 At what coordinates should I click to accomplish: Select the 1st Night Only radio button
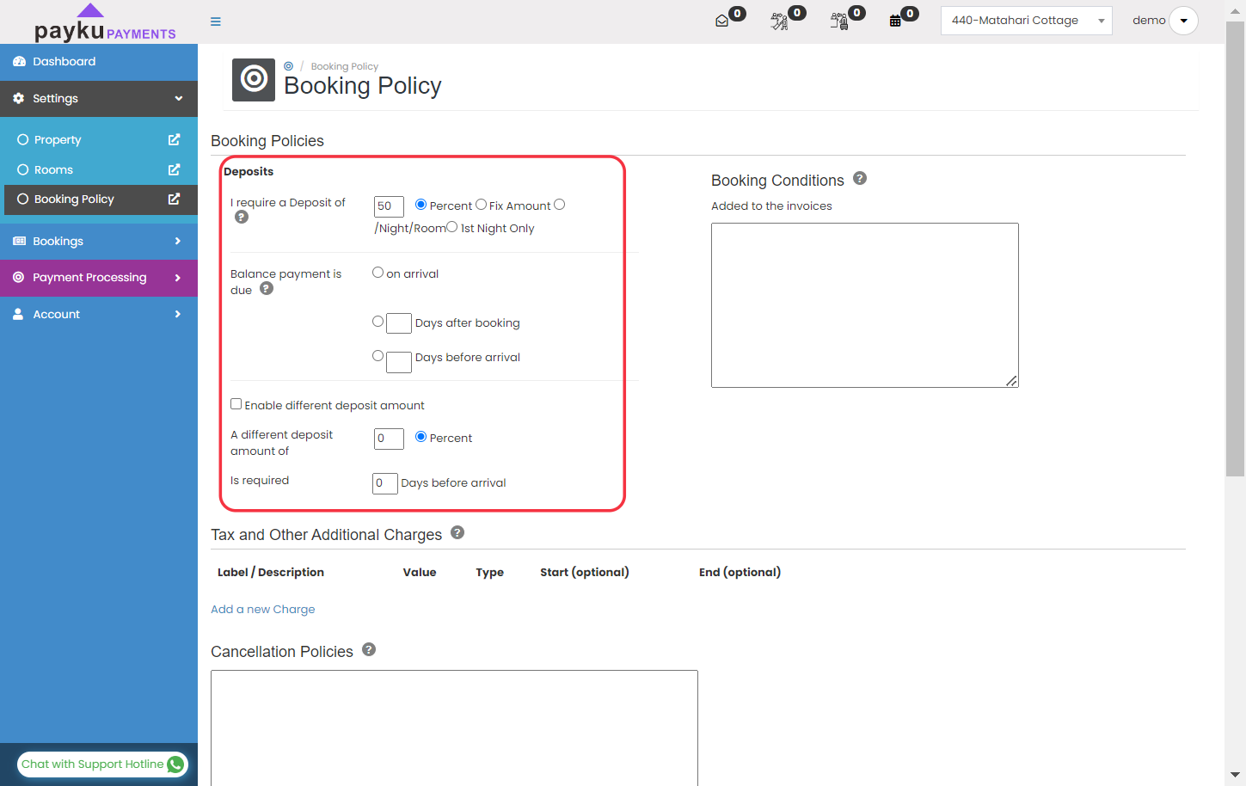[x=451, y=227]
